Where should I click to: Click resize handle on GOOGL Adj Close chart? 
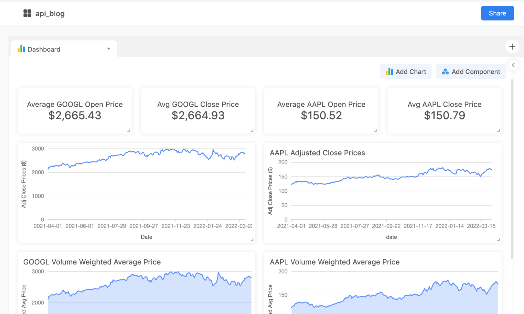(x=252, y=240)
